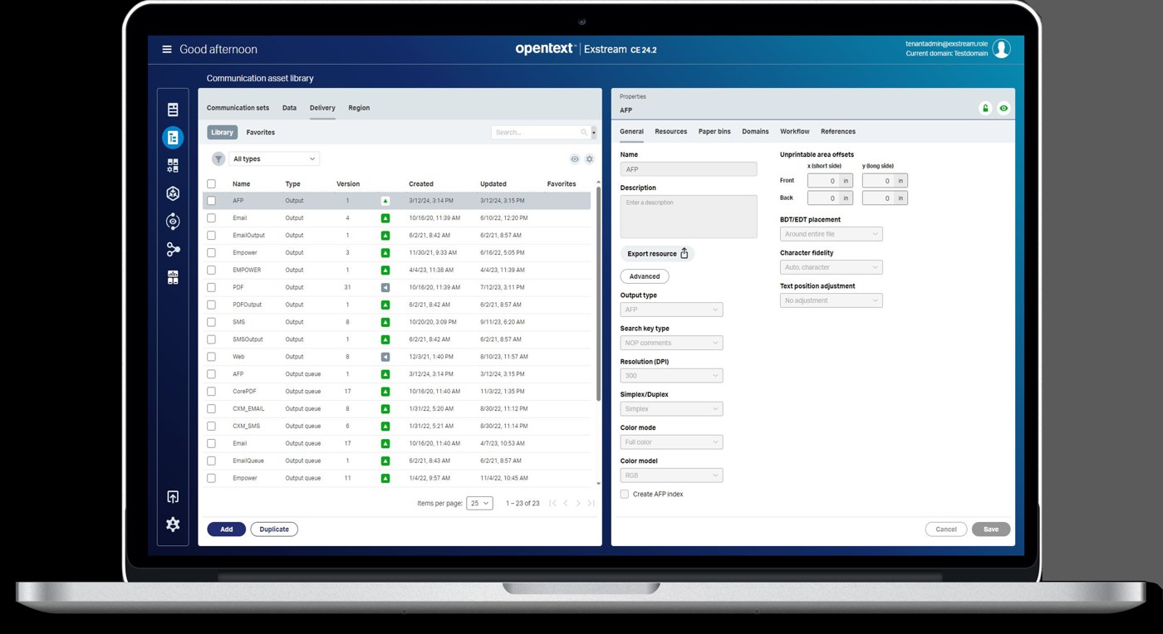Enable Create AFP index checkbox
This screenshot has height=634, width=1163.
[625, 494]
